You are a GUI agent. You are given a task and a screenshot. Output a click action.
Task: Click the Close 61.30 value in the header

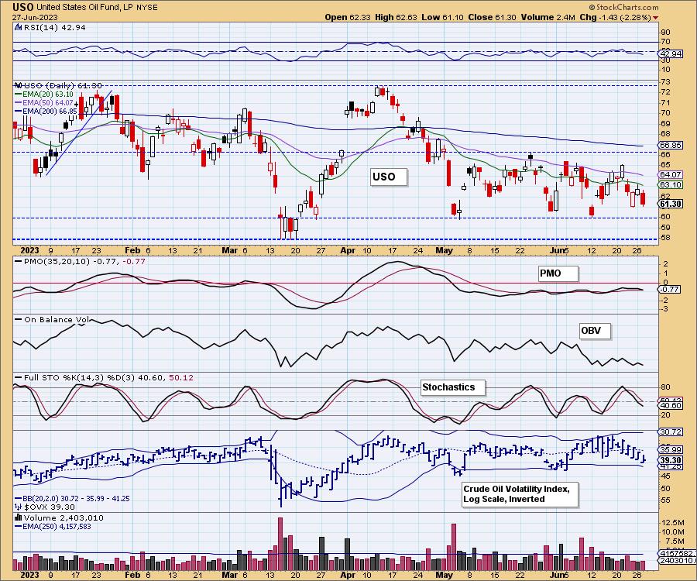[x=492, y=17]
